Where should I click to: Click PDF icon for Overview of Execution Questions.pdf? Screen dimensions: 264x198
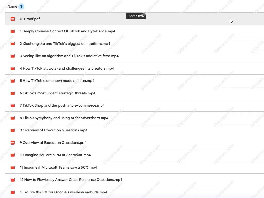pos(13,143)
